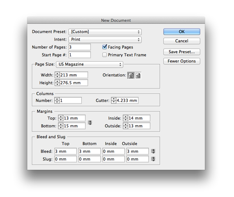Click Bottom margin field 15 mm
The height and width of the screenshot is (197, 234).
coord(74,126)
